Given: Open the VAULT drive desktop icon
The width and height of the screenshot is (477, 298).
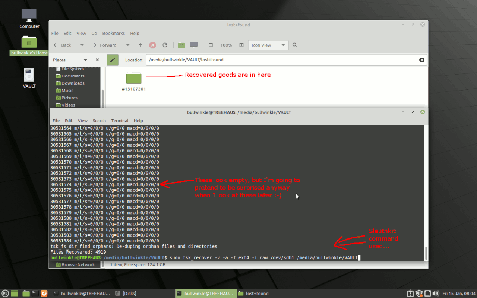Looking at the screenshot, I should click(29, 78).
